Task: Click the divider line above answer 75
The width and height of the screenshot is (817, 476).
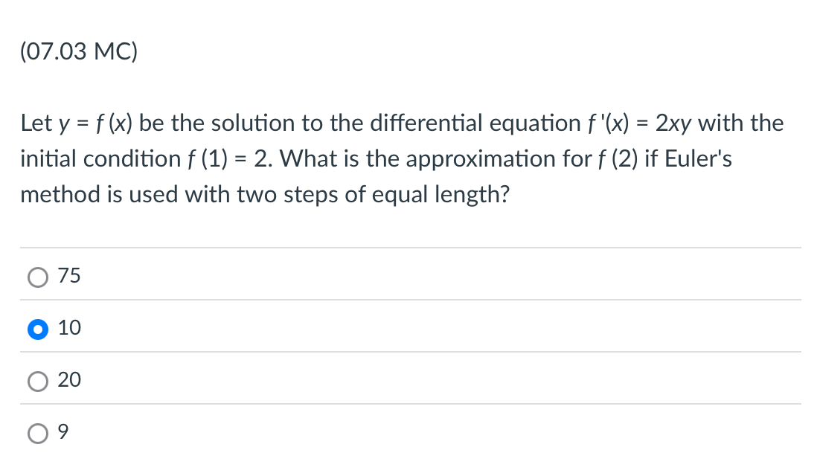Action: [x=408, y=248]
